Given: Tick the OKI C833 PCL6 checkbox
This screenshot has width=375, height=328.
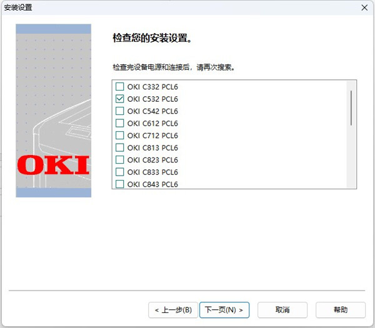Looking at the screenshot, I should (x=119, y=172).
